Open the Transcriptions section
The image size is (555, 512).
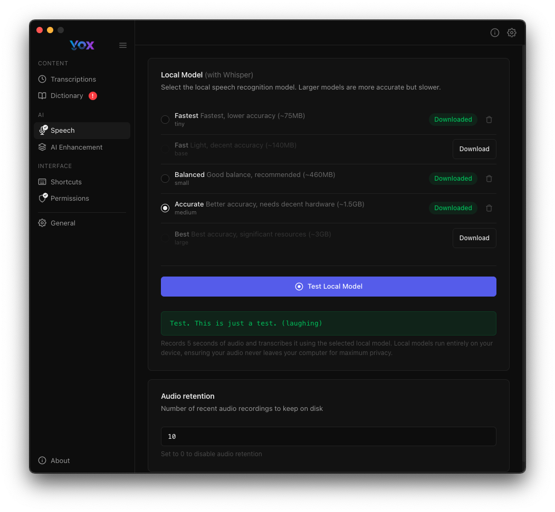point(73,79)
